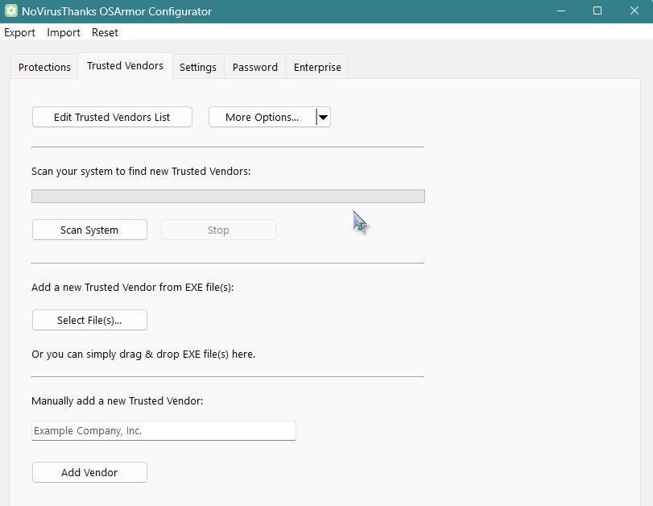Image resolution: width=653 pixels, height=506 pixels.
Task: Maximize the OSArmor Configurator window
Action: point(597,10)
